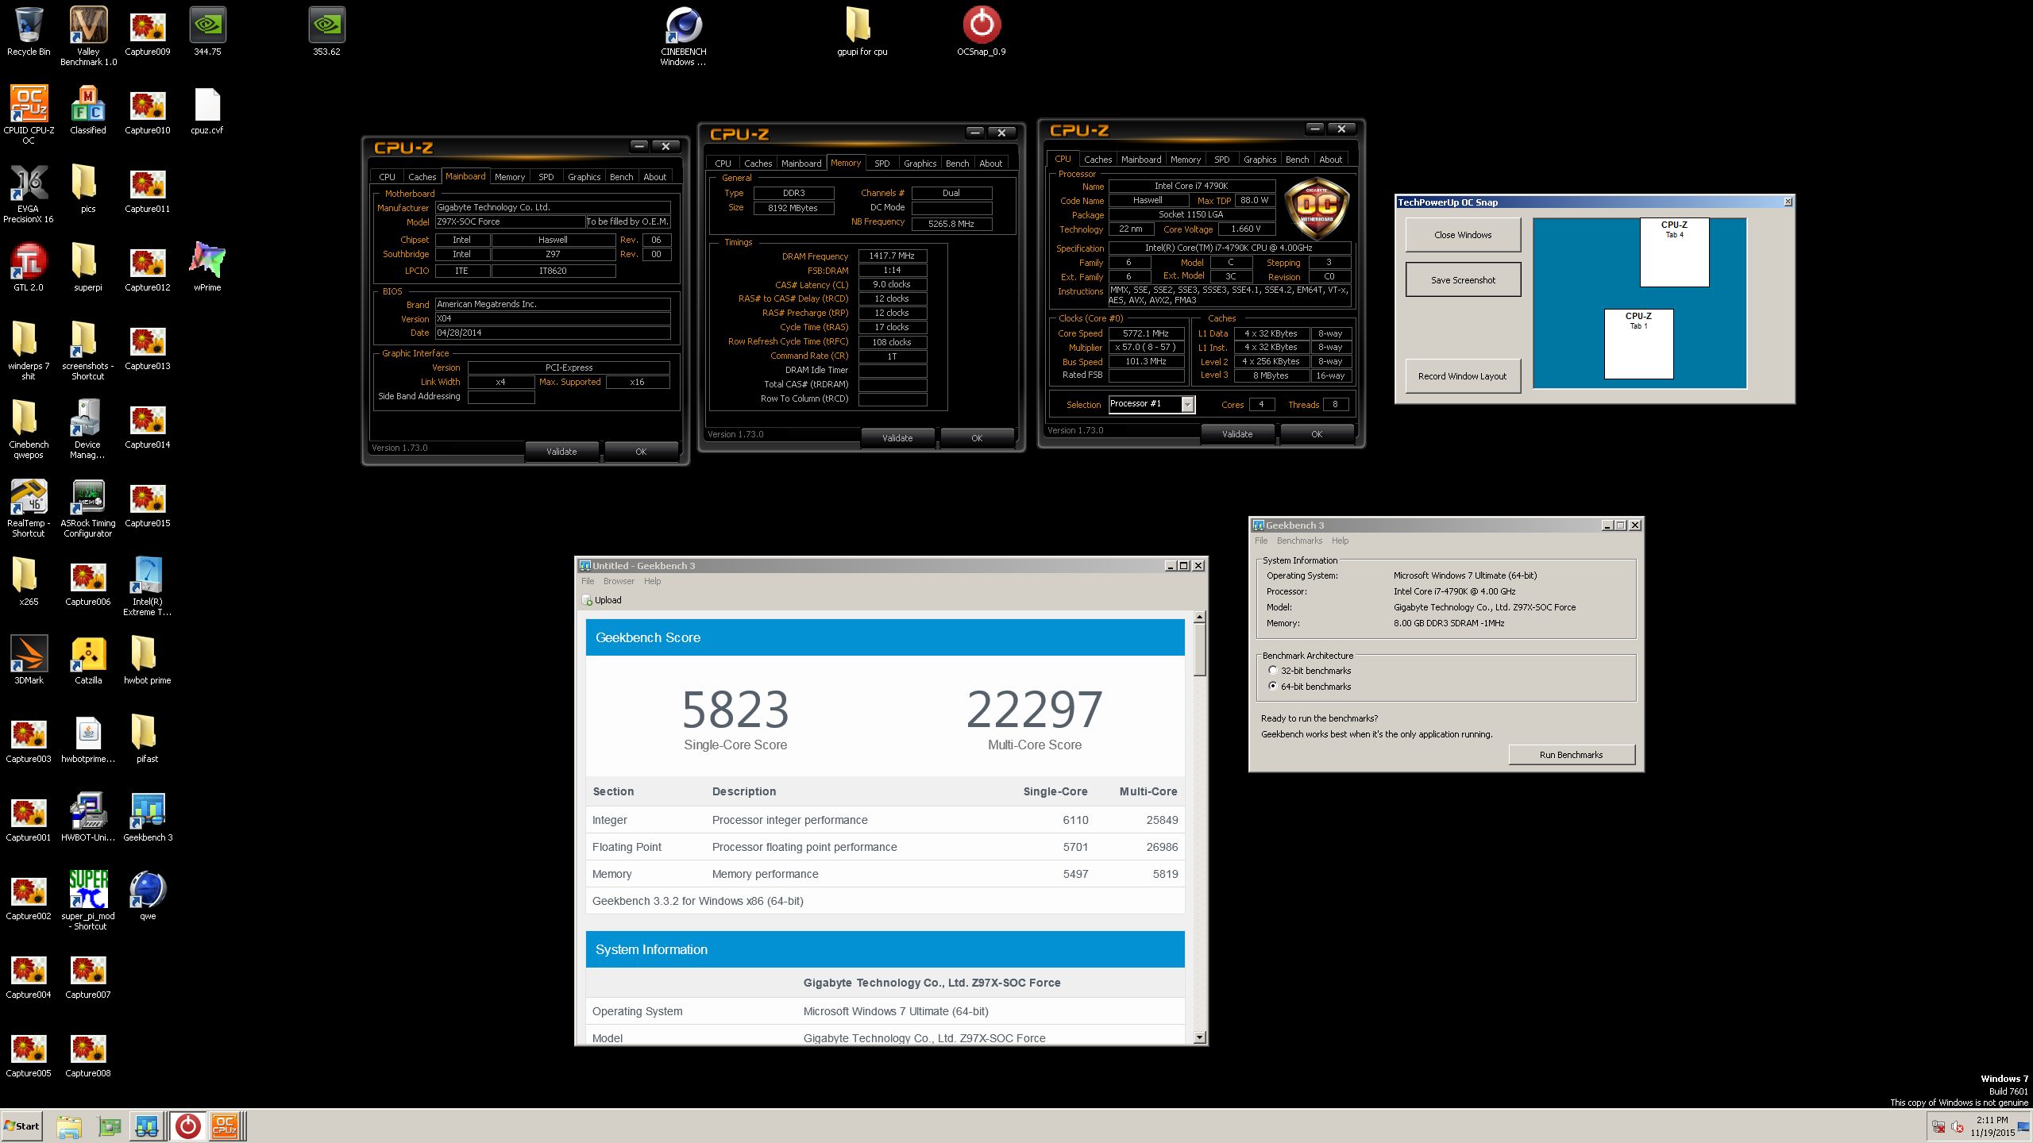Open the hwbot prime folder

148,660
